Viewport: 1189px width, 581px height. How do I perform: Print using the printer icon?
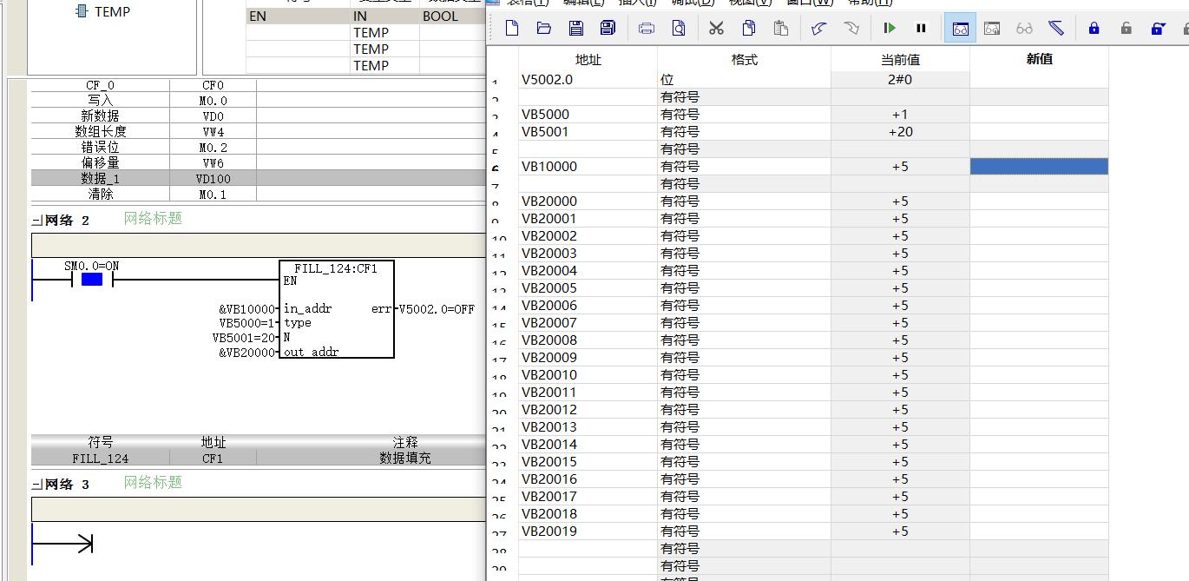pyautogui.click(x=647, y=28)
